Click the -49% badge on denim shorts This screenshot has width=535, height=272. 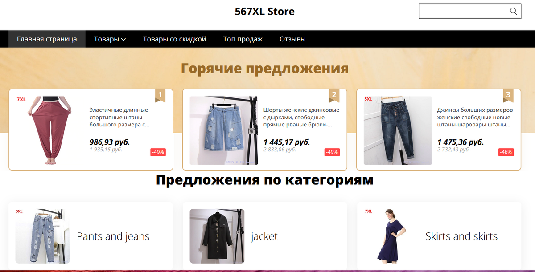[x=332, y=152]
